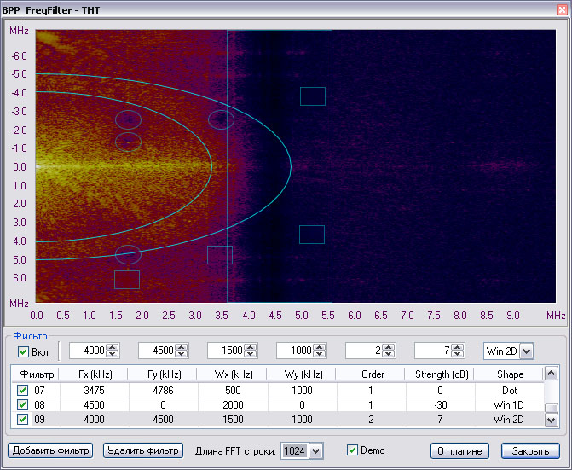Click the lower rectangle marker near 5.25 MHz

[312, 235]
